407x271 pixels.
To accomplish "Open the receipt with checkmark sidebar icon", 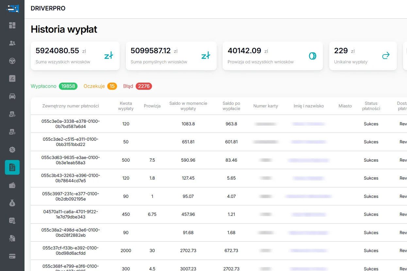I will tap(12, 78).
